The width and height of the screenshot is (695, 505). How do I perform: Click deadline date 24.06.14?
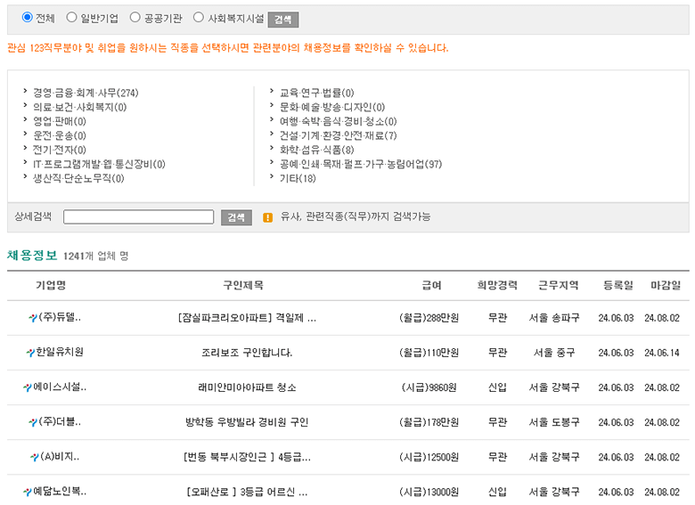[x=662, y=353]
